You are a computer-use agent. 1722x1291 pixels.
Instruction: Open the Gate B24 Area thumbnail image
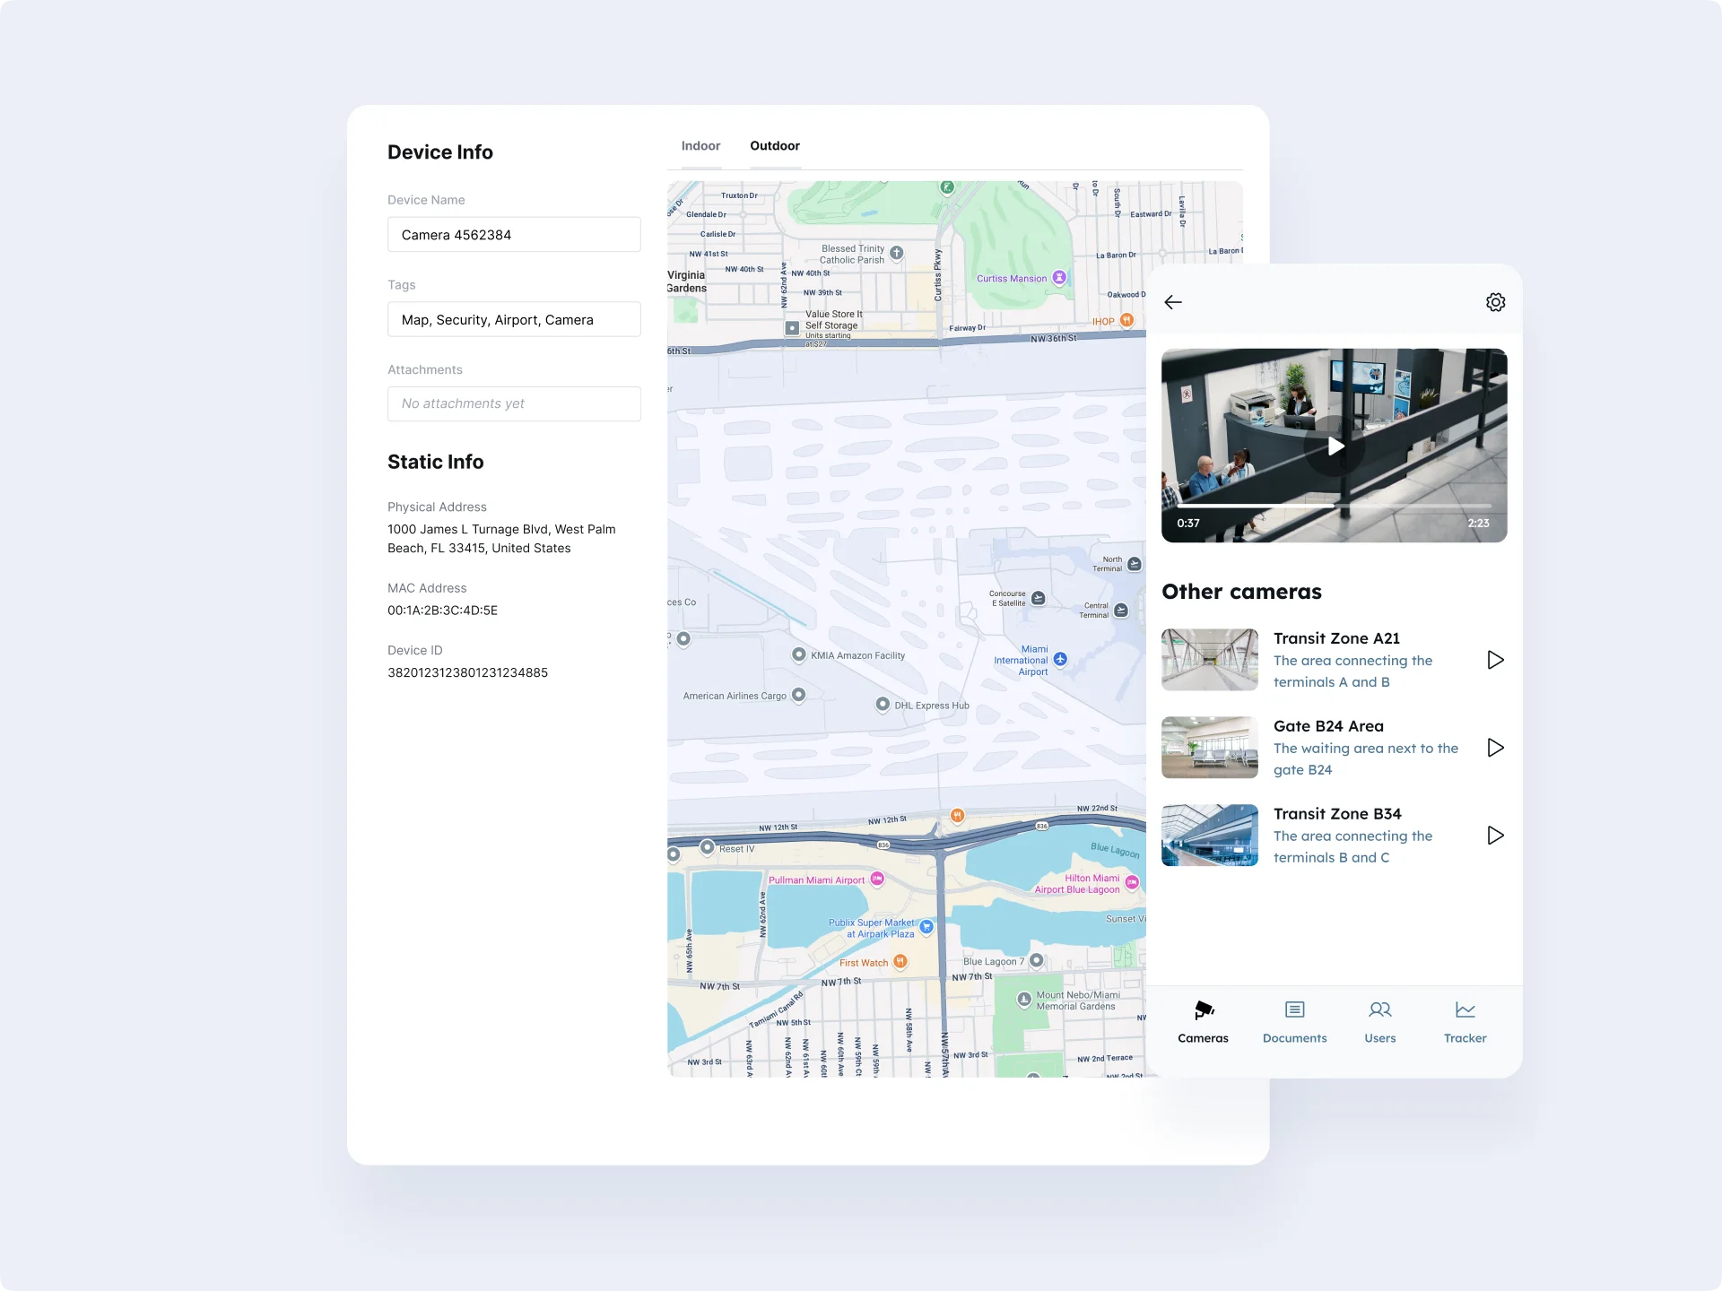1209,747
